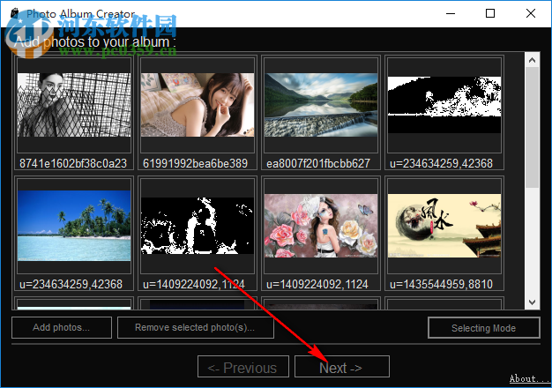Select the black-and-white woman mesh photo thumbnail
552x388 pixels.
tap(74, 105)
